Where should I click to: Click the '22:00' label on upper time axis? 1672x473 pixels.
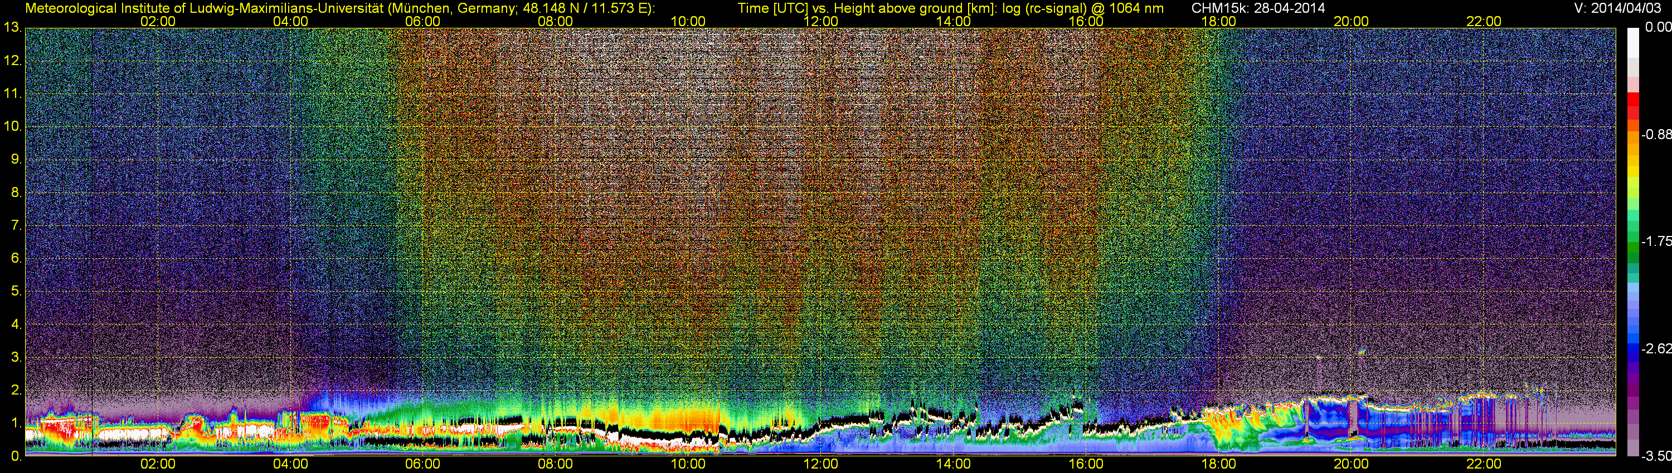[1484, 21]
